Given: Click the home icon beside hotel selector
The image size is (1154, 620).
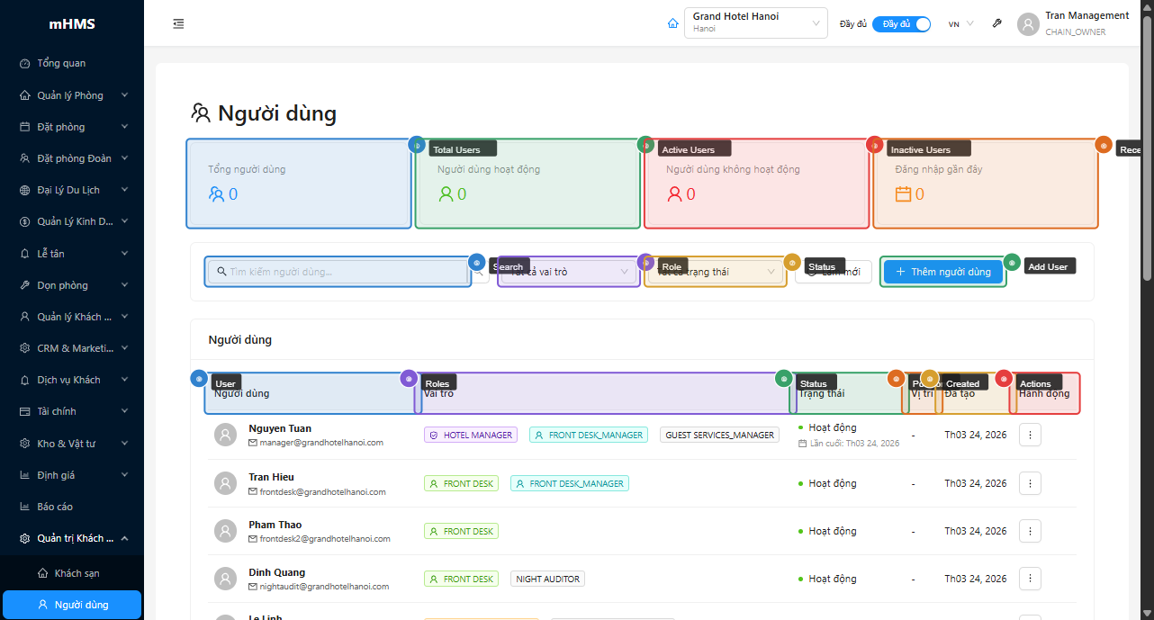Looking at the screenshot, I should click(672, 24).
